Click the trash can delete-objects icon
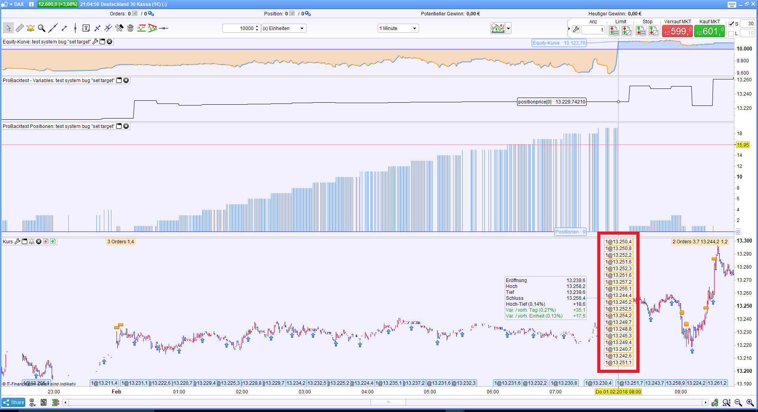The height and width of the screenshot is (412, 758). point(130,28)
